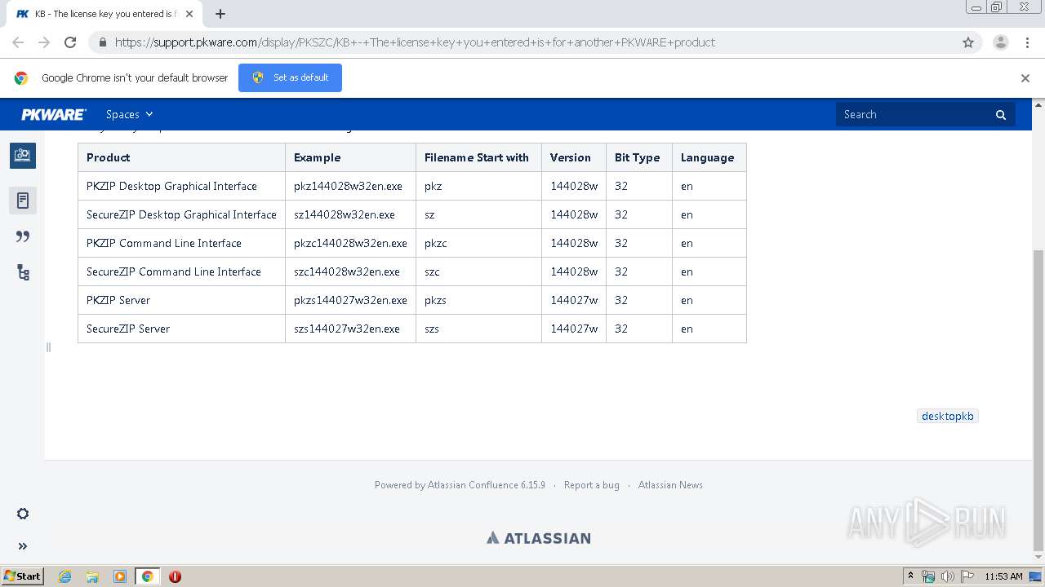Open media player from taskbar
This screenshot has width=1045, height=587.
click(x=120, y=576)
